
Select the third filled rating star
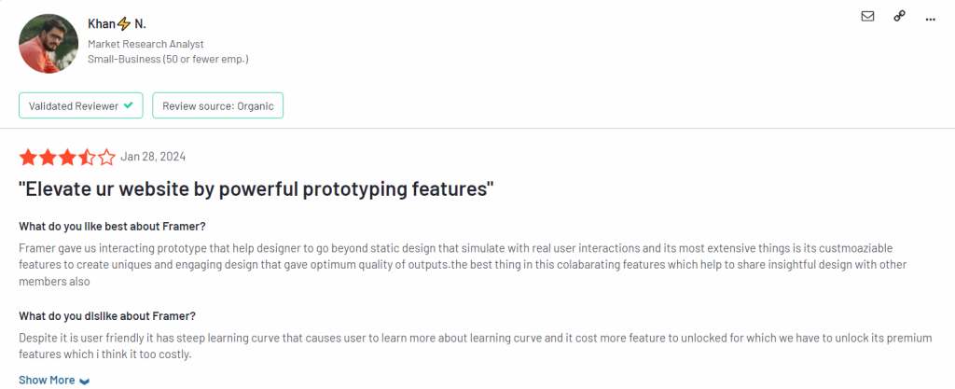coord(67,158)
